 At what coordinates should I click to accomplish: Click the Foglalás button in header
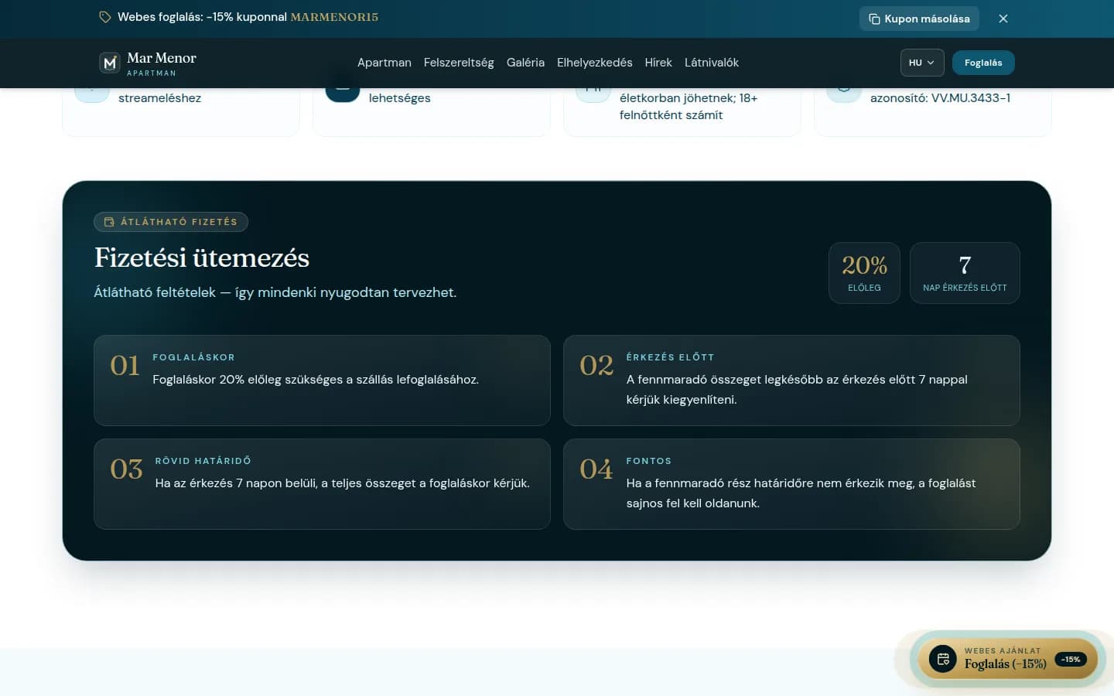(x=983, y=63)
